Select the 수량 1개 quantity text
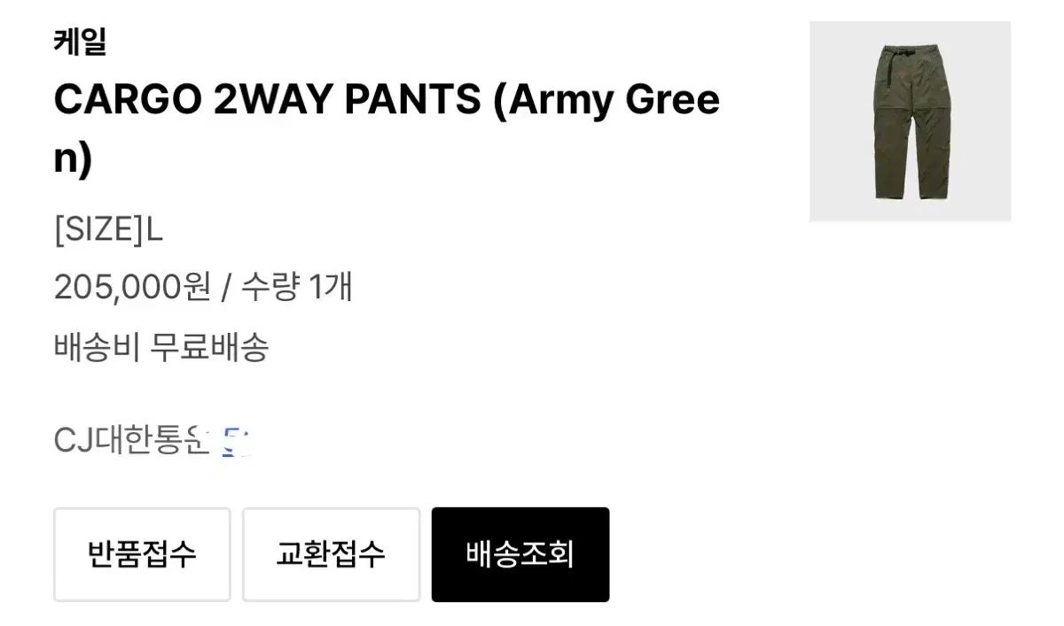The height and width of the screenshot is (626, 1064). (297, 288)
